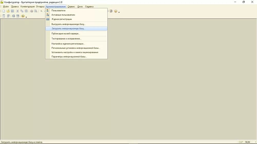This screenshot has height=144, width=257.
Task: Open the Конфигурация menu
Action: 27,7
